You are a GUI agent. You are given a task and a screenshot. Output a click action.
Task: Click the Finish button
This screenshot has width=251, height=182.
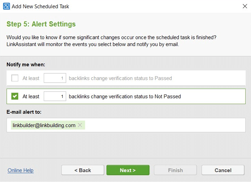(175, 170)
